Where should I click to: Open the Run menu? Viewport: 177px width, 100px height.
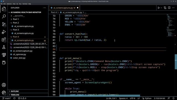20,4
